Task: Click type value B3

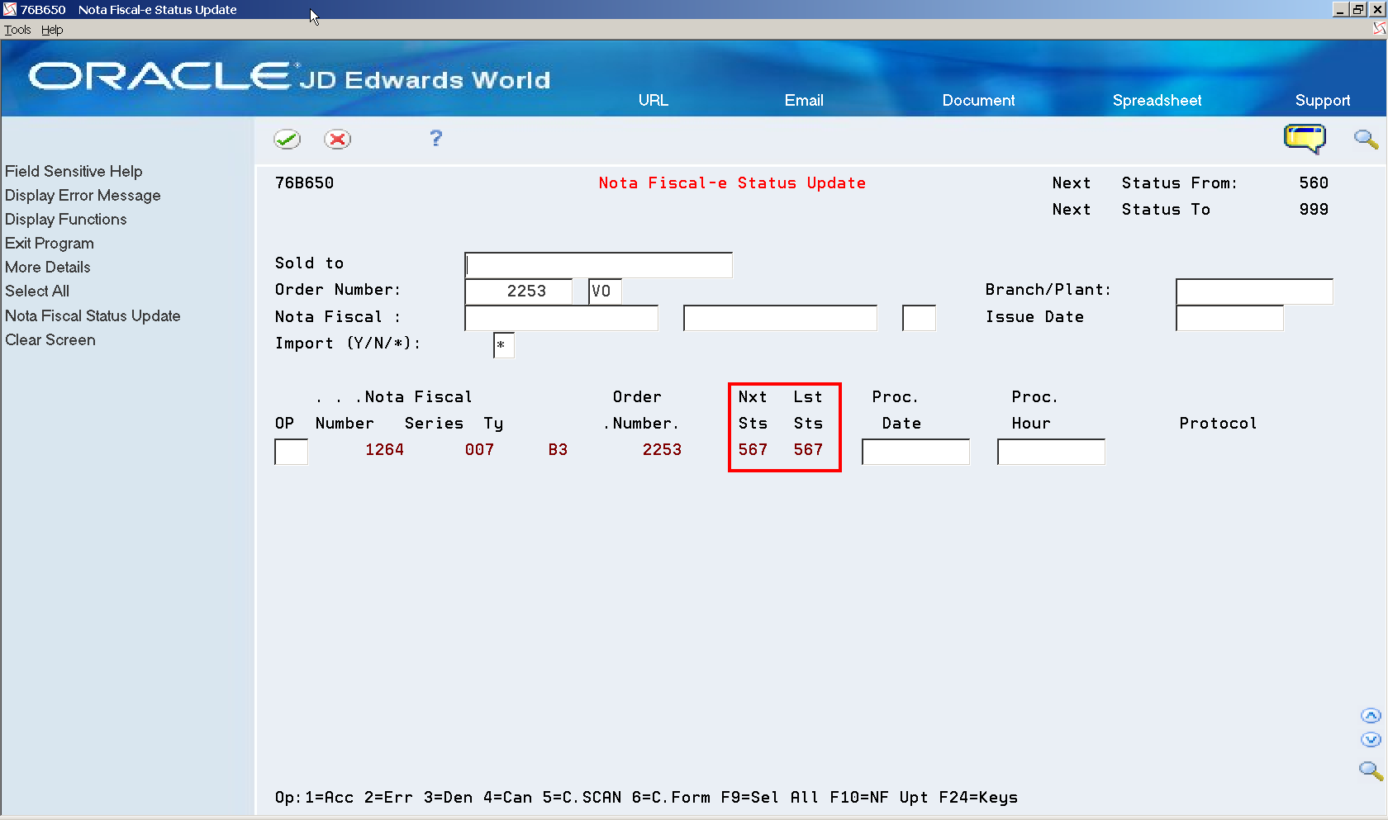Action: coord(558,450)
